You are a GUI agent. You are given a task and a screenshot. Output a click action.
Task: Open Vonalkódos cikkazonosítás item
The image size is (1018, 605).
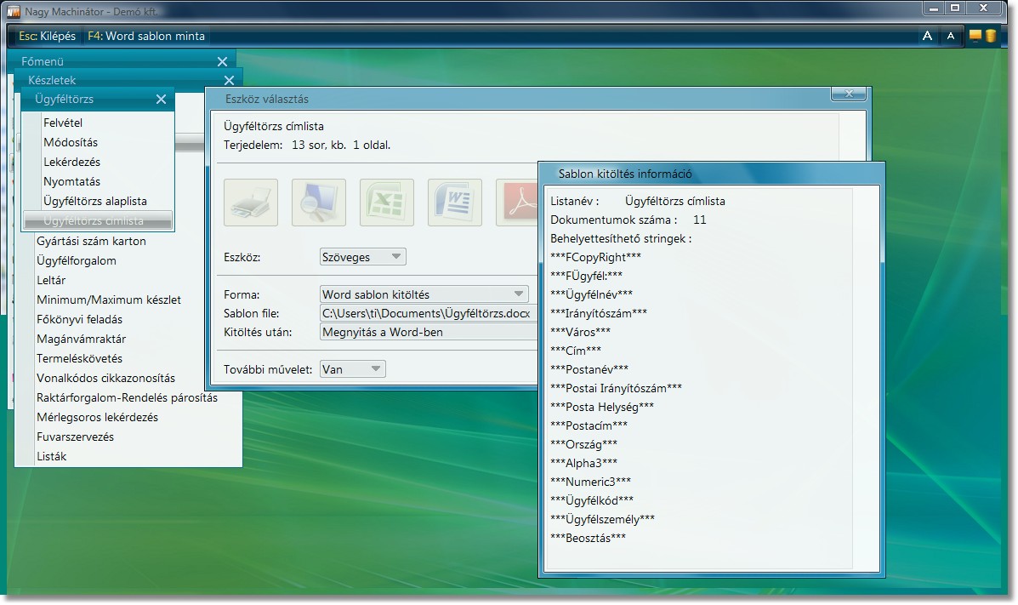coord(105,378)
